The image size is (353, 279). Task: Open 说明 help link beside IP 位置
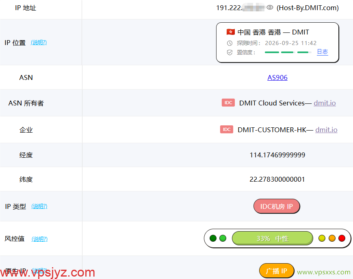tap(39, 42)
